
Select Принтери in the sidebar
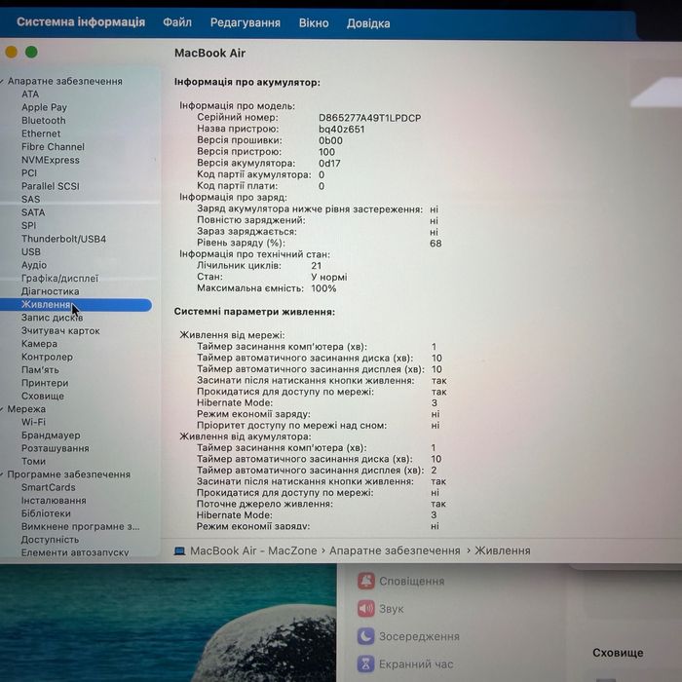(x=45, y=383)
